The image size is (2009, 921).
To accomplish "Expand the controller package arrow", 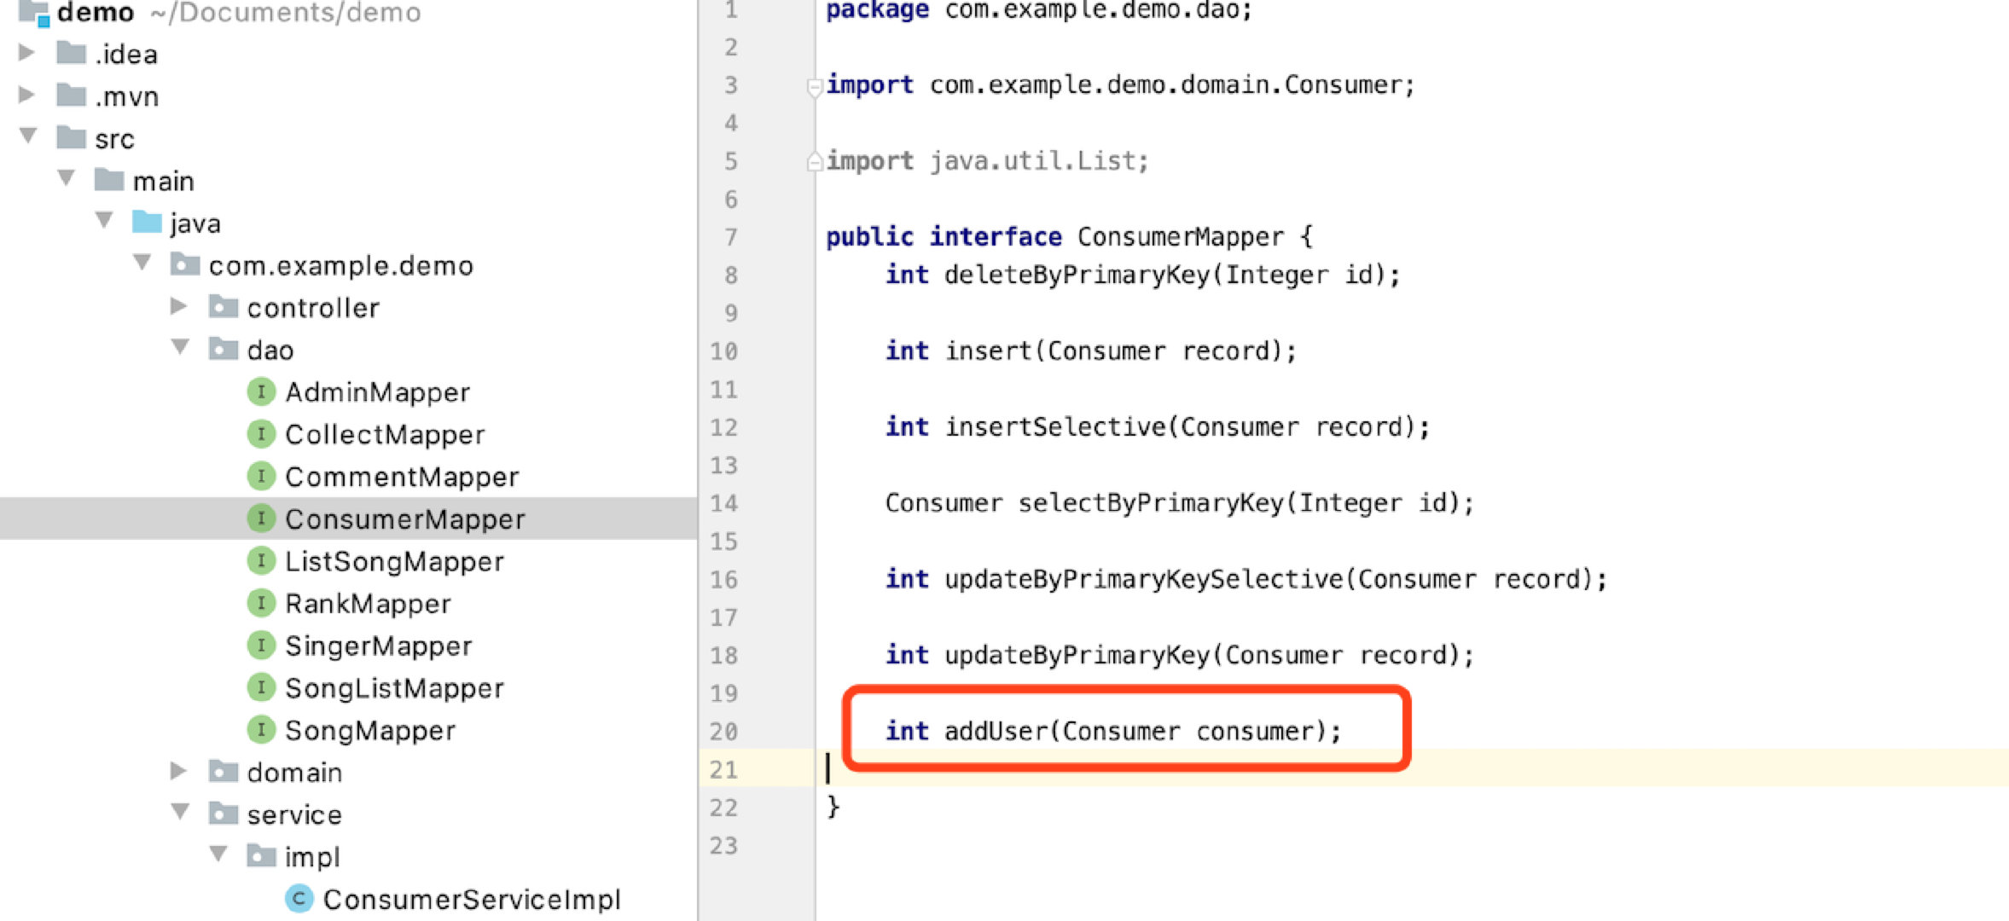I will (178, 306).
